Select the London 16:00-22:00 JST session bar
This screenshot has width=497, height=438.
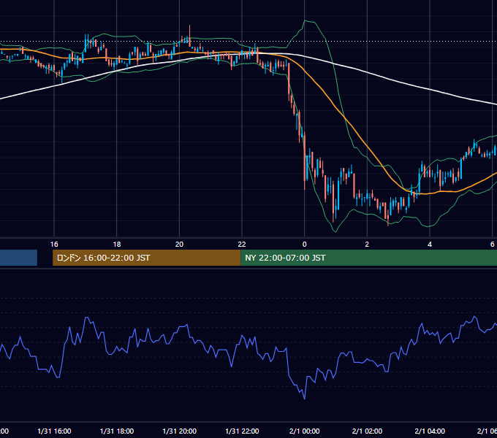[146, 258]
